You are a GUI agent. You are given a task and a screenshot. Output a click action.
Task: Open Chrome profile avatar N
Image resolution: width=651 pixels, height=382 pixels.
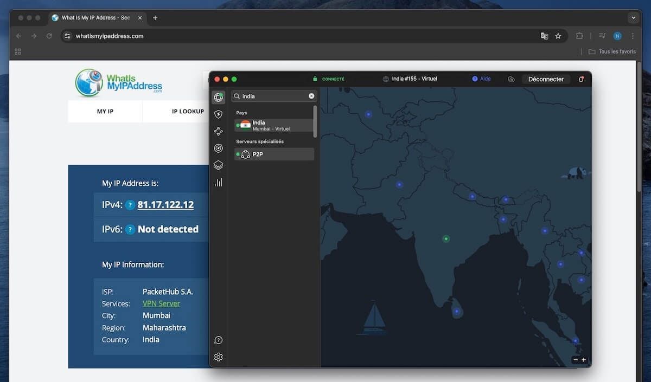[617, 36]
